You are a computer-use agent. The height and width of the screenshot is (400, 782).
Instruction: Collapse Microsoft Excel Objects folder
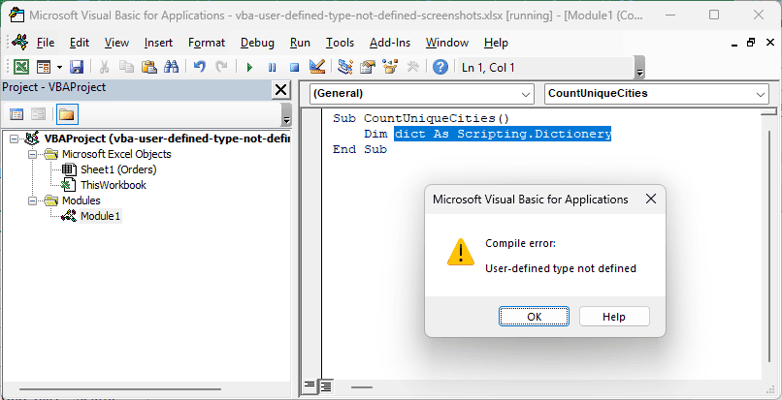pos(32,154)
